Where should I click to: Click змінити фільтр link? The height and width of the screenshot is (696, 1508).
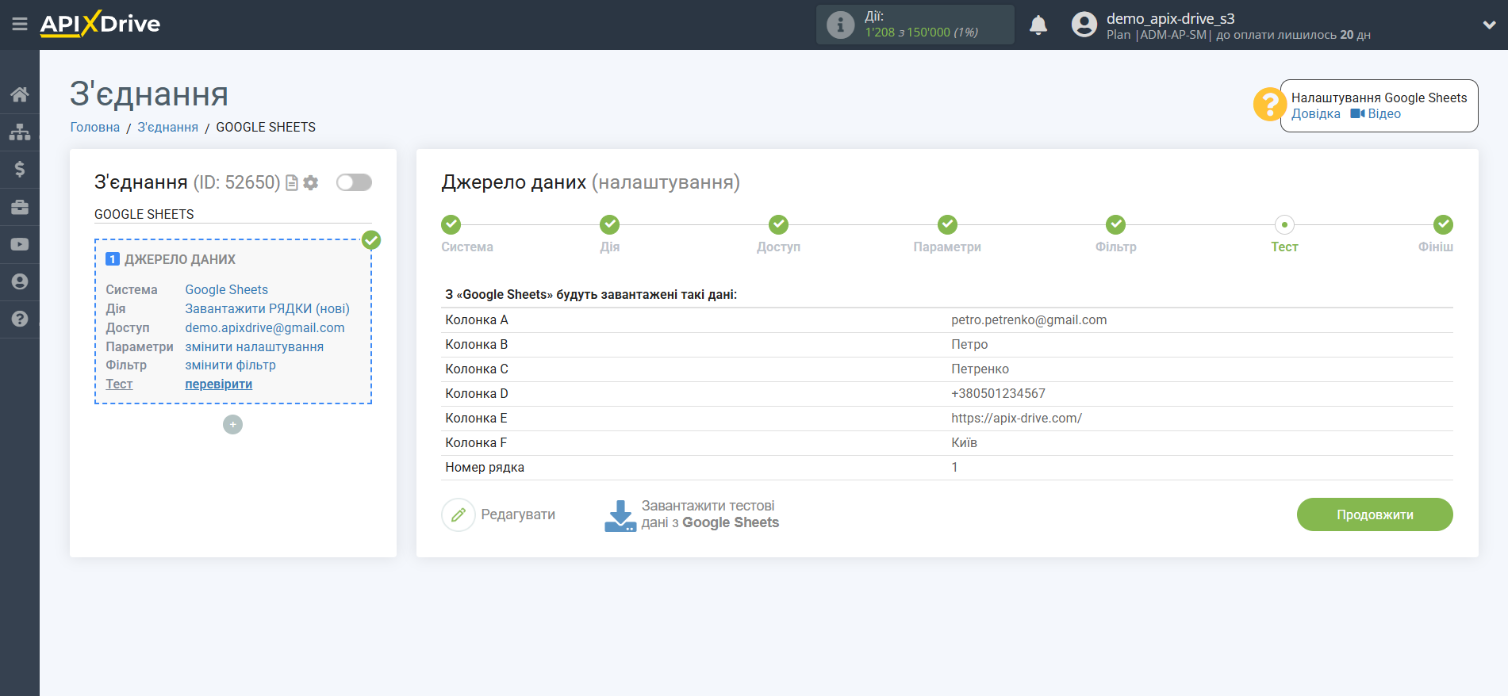[231, 365]
